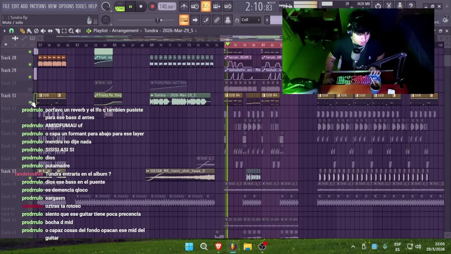Select the Mute tool in playlist toolbar

pos(43,31)
